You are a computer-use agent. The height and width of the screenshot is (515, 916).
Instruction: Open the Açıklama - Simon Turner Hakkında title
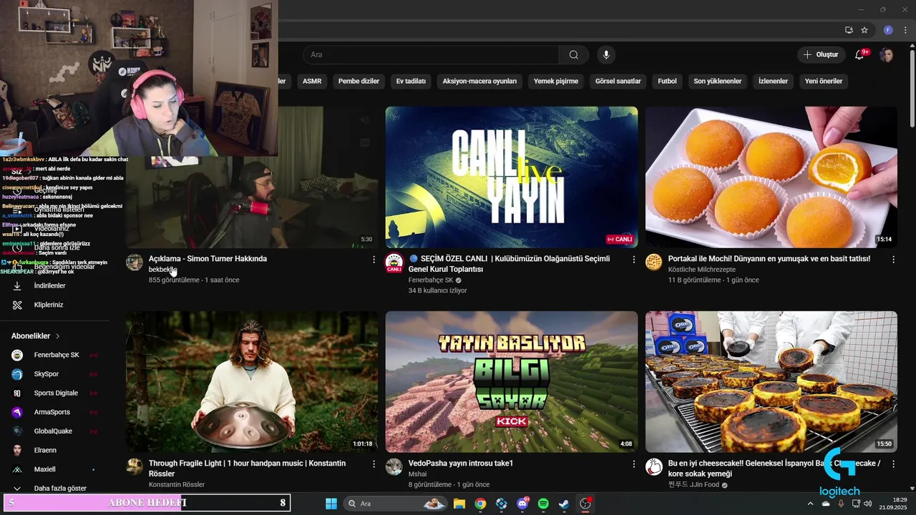point(208,259)
